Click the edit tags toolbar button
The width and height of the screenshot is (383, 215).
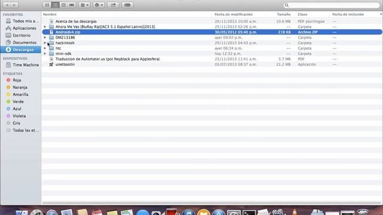[127, 5]
